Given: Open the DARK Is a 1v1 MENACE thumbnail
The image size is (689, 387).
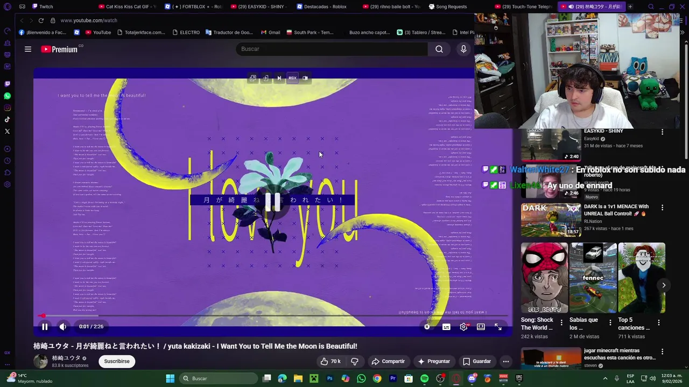Looking at the screenshot, I should point(550,220).
